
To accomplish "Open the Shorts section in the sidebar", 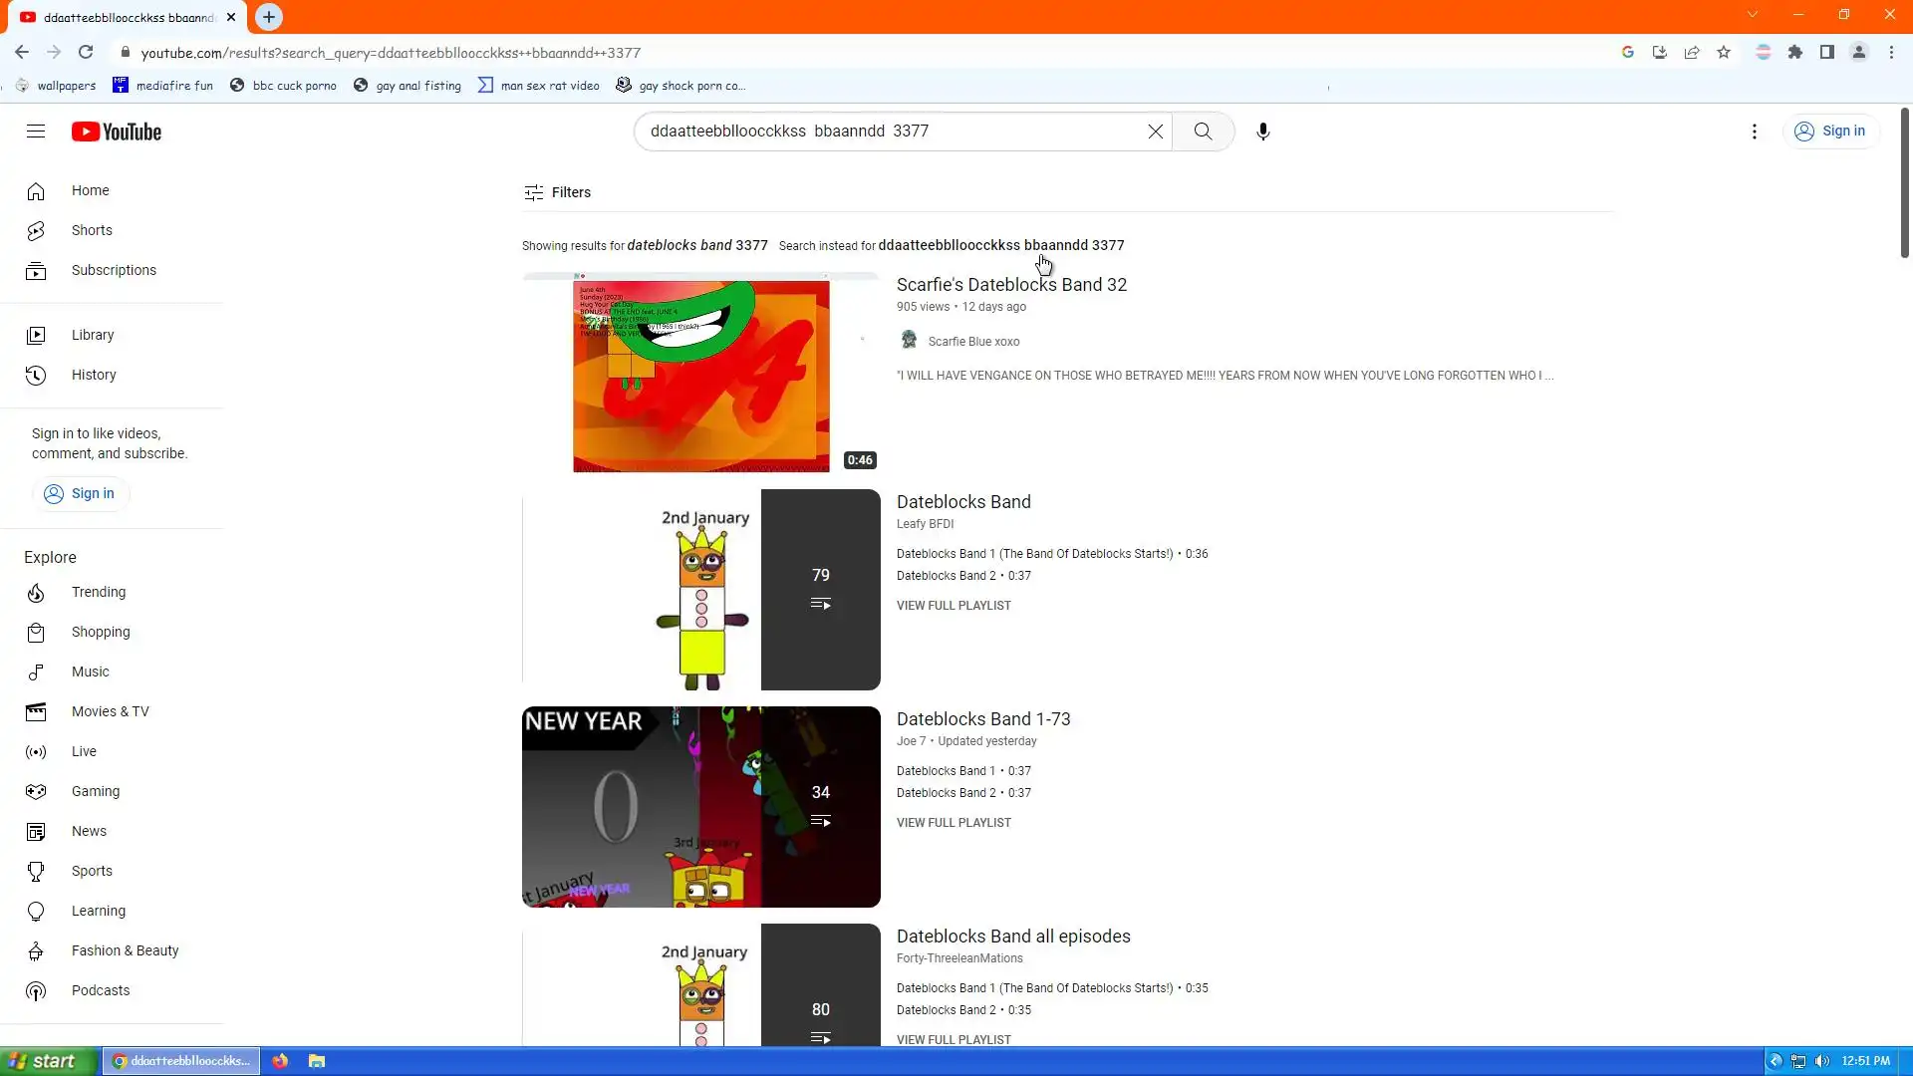I will coord(92,230).
